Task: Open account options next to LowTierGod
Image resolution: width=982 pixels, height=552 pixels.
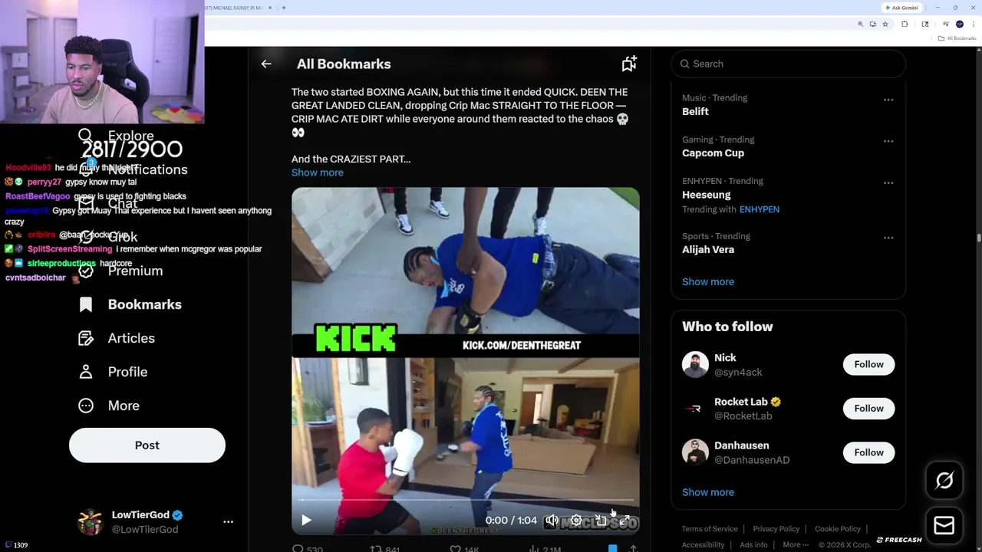Action: 228,521
